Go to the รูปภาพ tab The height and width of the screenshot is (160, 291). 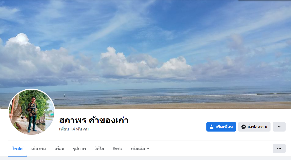tap(79, 148)
